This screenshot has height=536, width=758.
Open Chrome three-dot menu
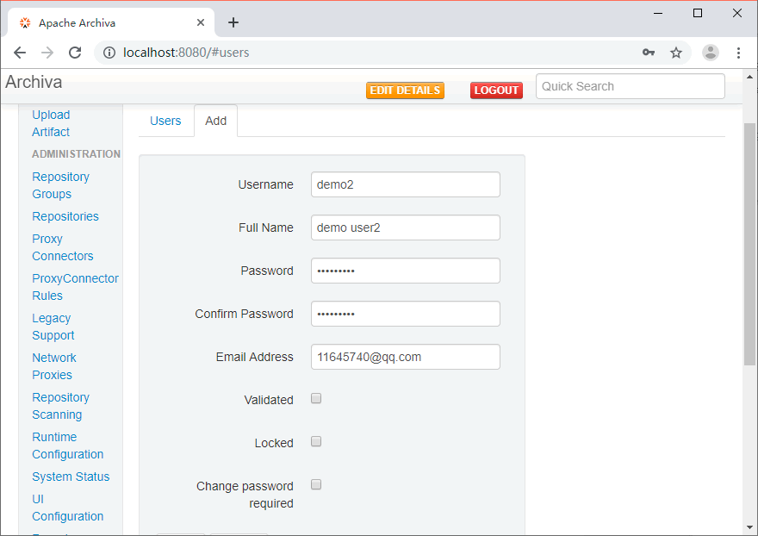(x=738, y=53)
